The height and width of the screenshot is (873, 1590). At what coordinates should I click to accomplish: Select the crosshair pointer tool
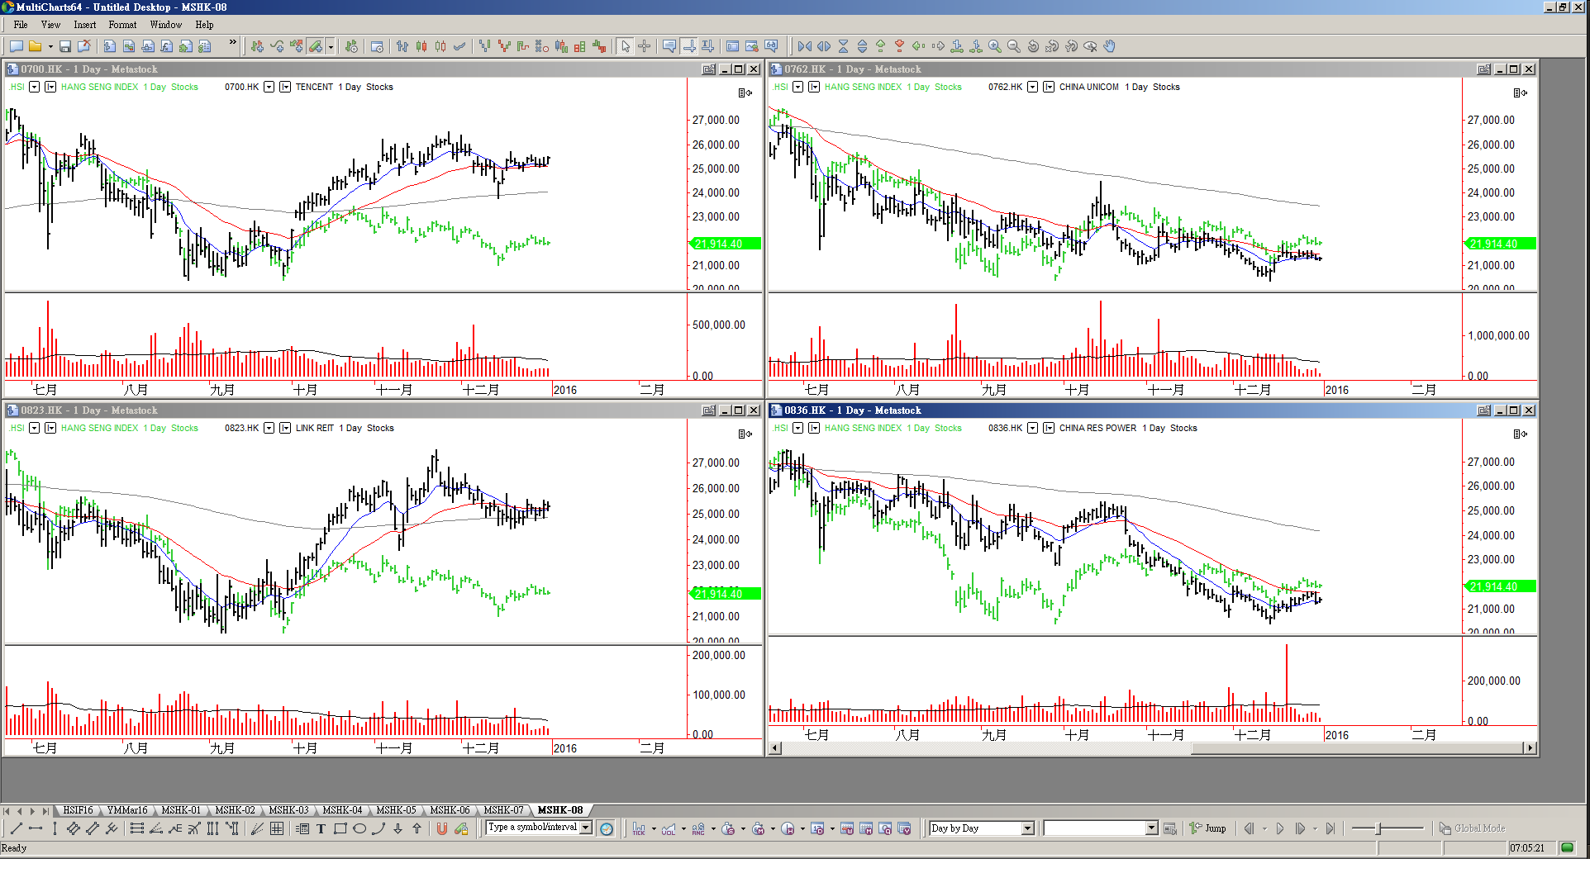[x=645, y=46]
